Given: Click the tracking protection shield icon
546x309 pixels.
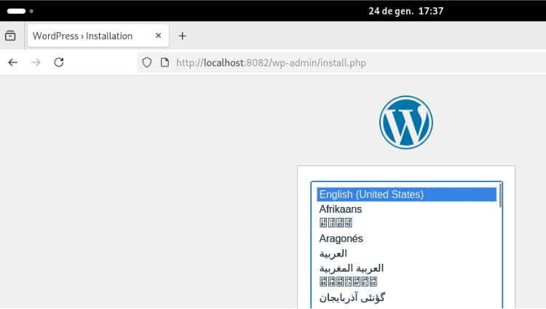Looking at the screenshot, I should [x=147, y=63].
